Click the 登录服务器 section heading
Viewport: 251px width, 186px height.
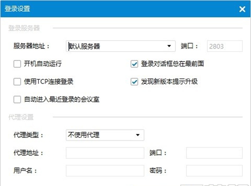coord(24,28)
